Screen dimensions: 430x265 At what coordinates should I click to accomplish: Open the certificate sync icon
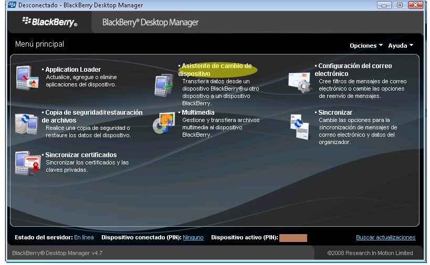click(x=27, y=163)
